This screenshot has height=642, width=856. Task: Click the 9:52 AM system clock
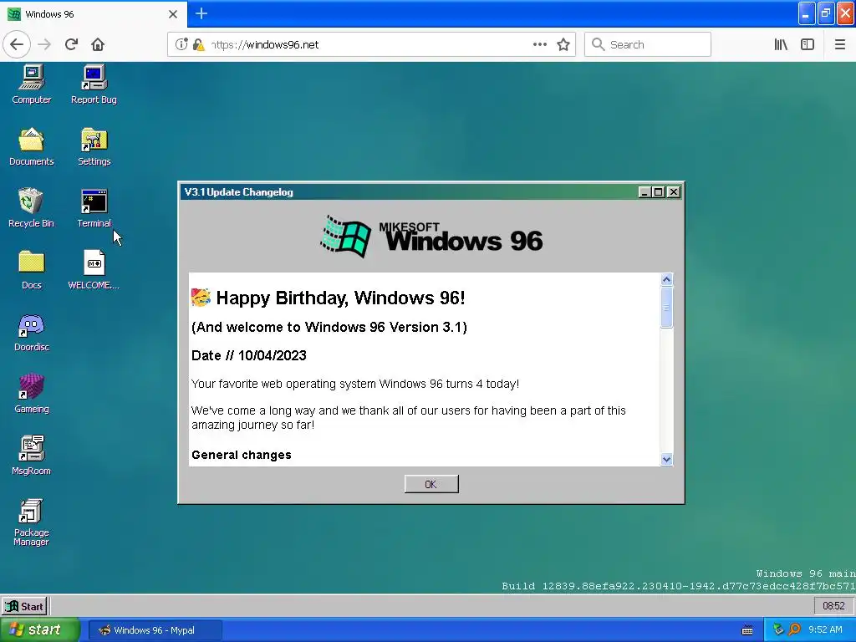click(x=825, y=629)
